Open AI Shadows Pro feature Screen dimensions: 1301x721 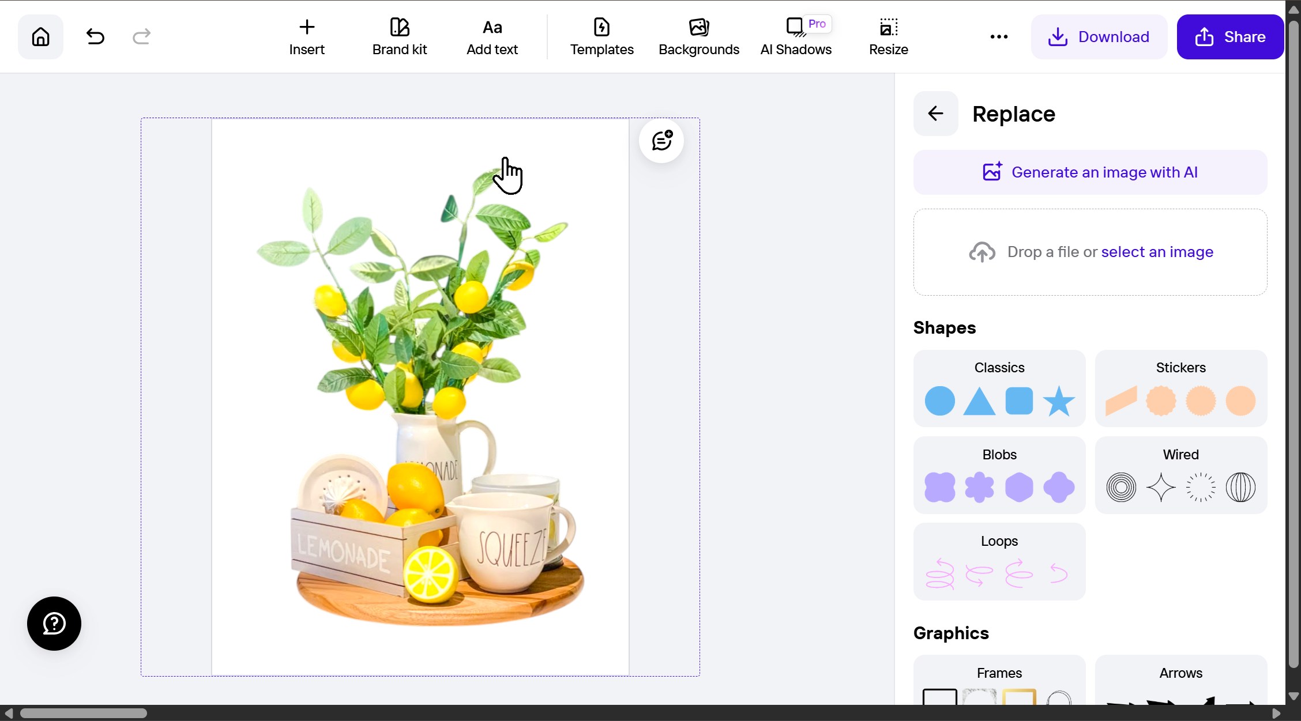[x=796, y=37]
